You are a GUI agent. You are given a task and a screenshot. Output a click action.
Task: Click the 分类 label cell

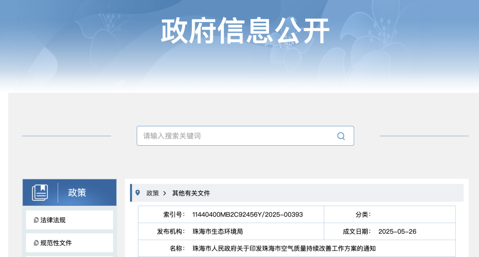(363, 214)
